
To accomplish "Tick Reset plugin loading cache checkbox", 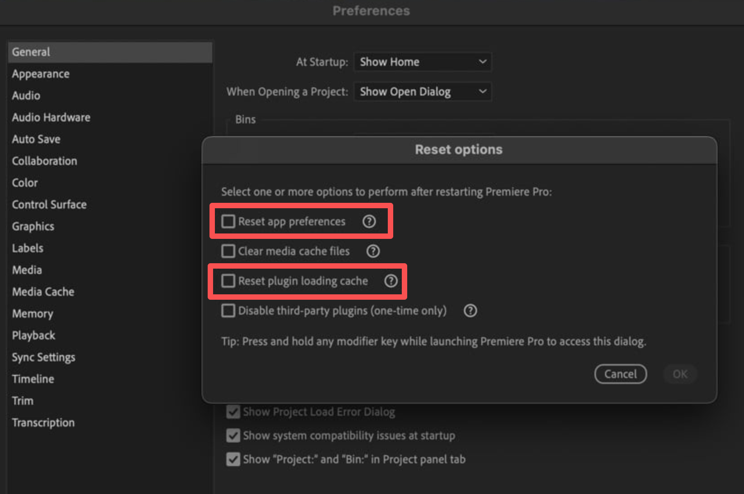I will click(228, 281).
